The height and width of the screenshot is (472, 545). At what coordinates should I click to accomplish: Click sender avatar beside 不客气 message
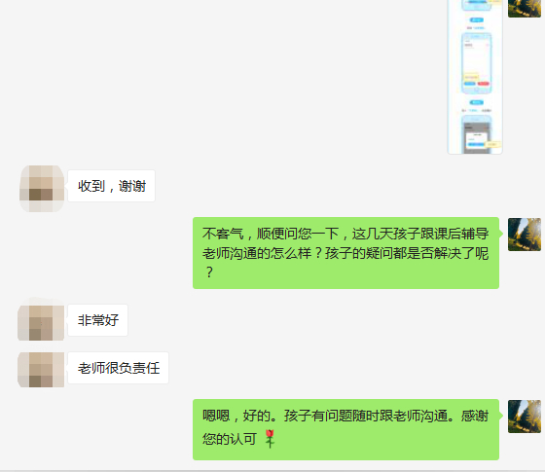525,235
